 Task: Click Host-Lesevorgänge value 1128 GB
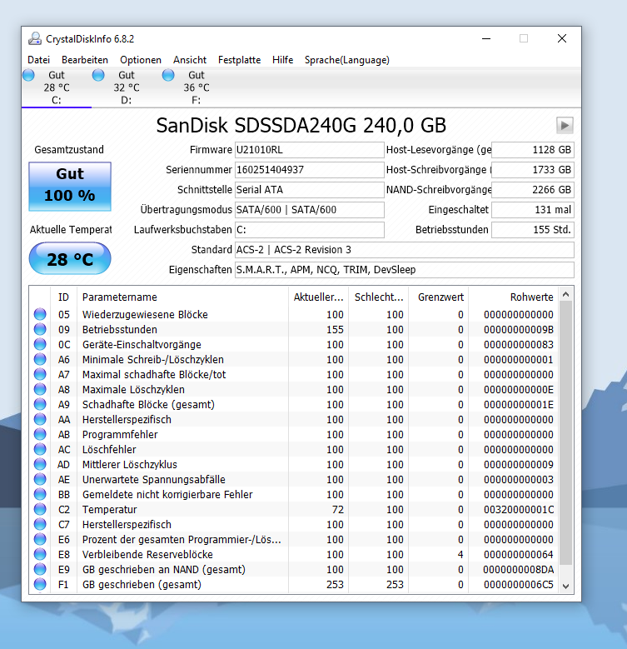[x=533, y=150]
